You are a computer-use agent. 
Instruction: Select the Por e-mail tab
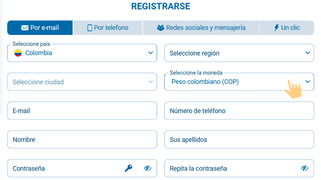click(40, 28)
